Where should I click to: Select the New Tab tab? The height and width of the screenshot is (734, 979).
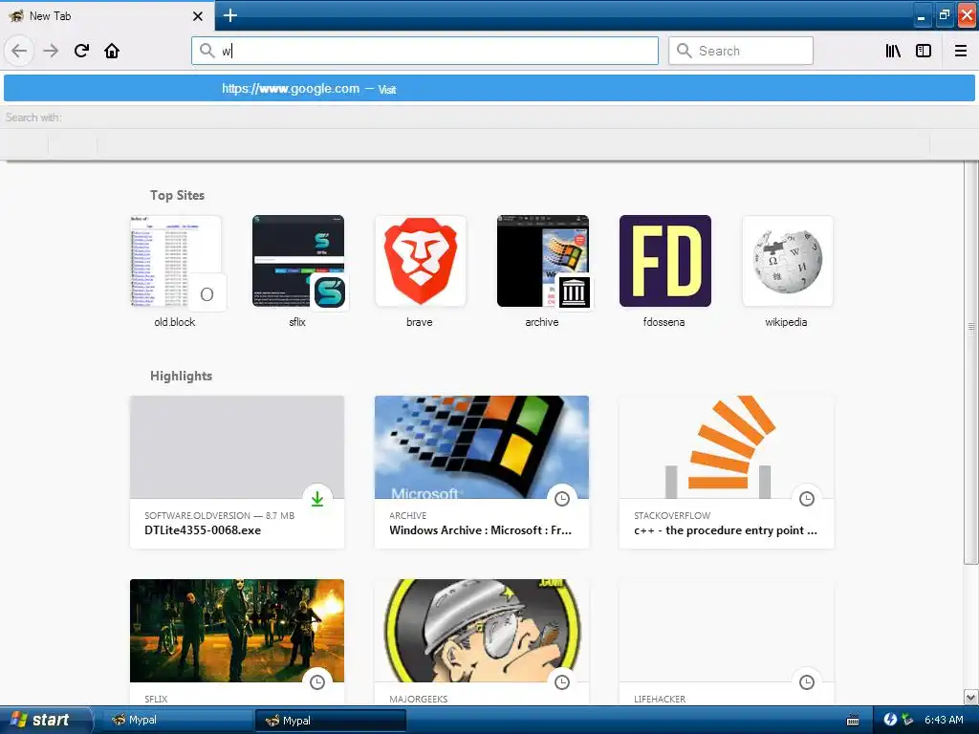(x=106, y=16)
